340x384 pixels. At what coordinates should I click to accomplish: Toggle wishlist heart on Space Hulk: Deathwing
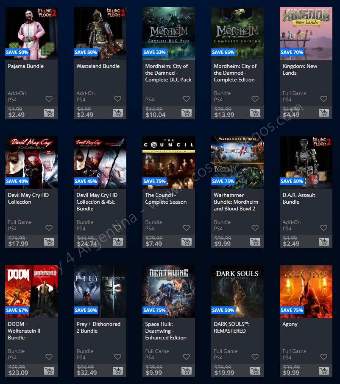pyautogui.click(x=187, y=357)
